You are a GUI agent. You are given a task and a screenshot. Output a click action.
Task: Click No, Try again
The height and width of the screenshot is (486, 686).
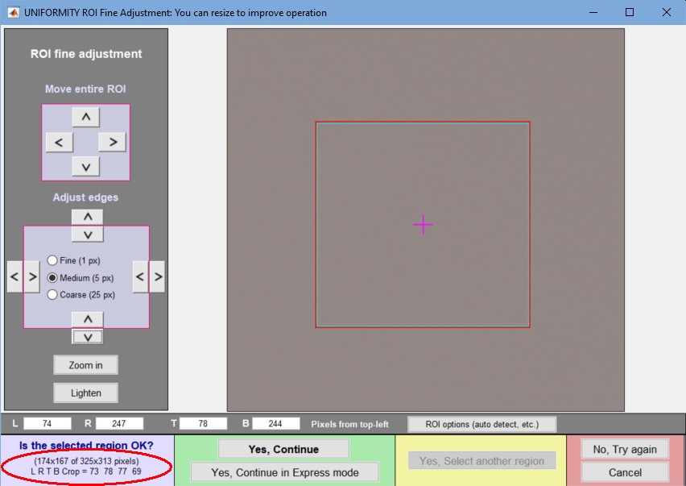click(625, 449)
